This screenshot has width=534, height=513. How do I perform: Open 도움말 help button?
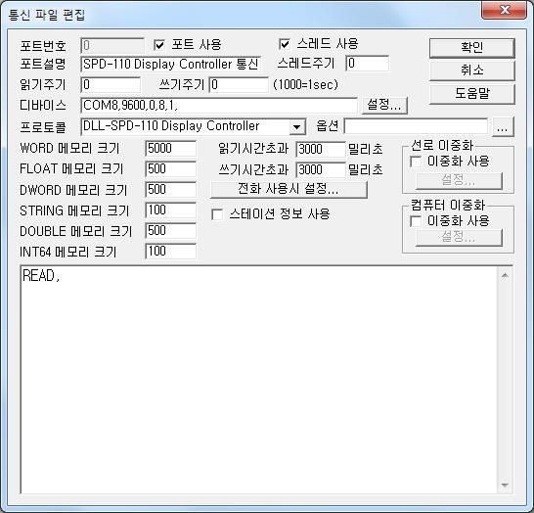click(x=471, y=94)
